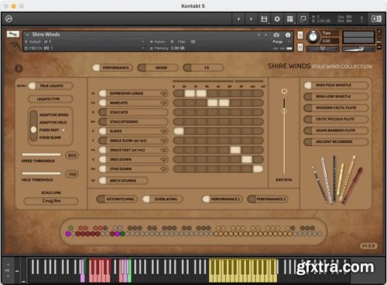Select Ancient Recorders instrument
The image size is (387, 285).
point(336,142)
